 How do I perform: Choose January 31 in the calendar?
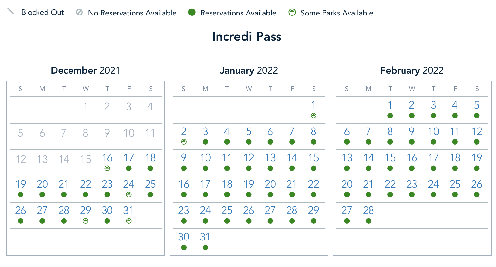pyautogui.click(x=205, y=237)
